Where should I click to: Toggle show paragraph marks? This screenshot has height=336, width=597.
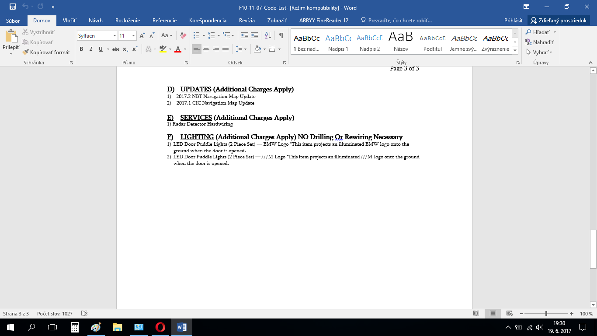[281, 36]
